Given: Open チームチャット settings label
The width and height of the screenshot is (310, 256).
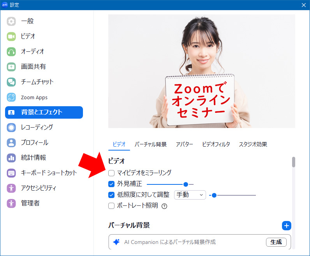Looking at the screenshot, I should 37,82.
